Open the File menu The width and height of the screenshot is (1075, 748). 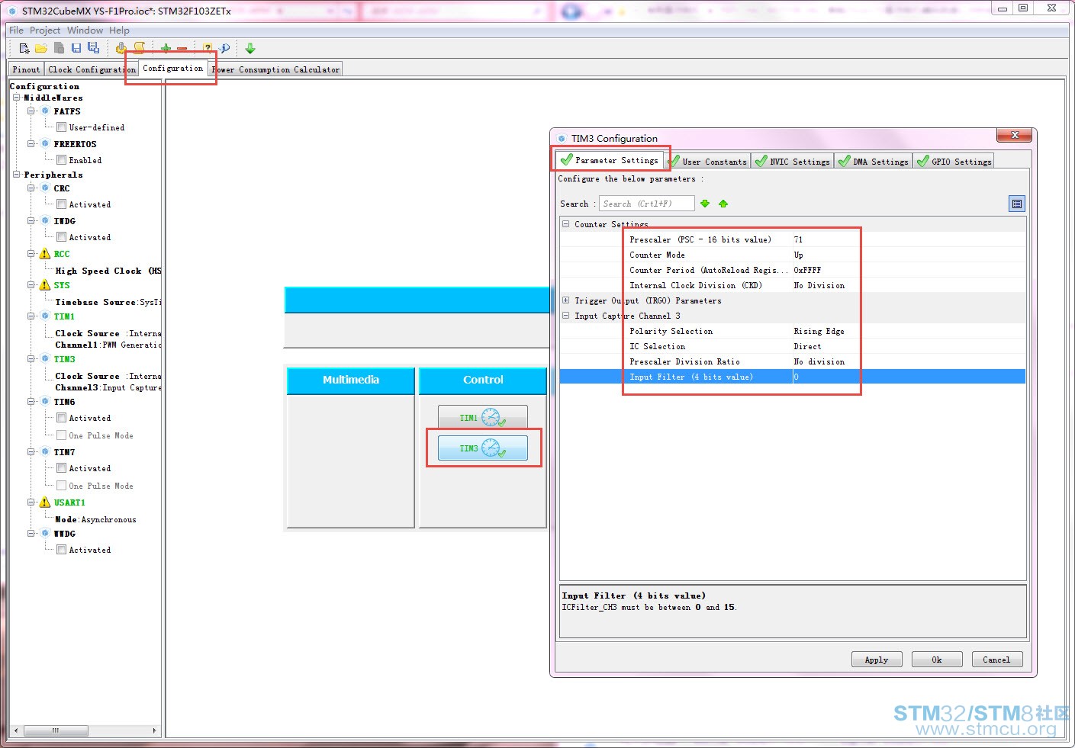point(16,30)
